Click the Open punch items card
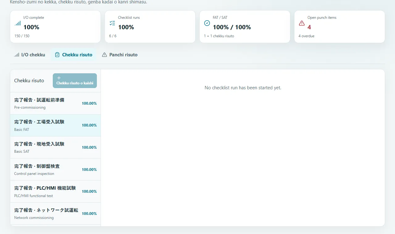Image resolution: width=395 pixels, height=234 pixels. [x=339, y=27]
